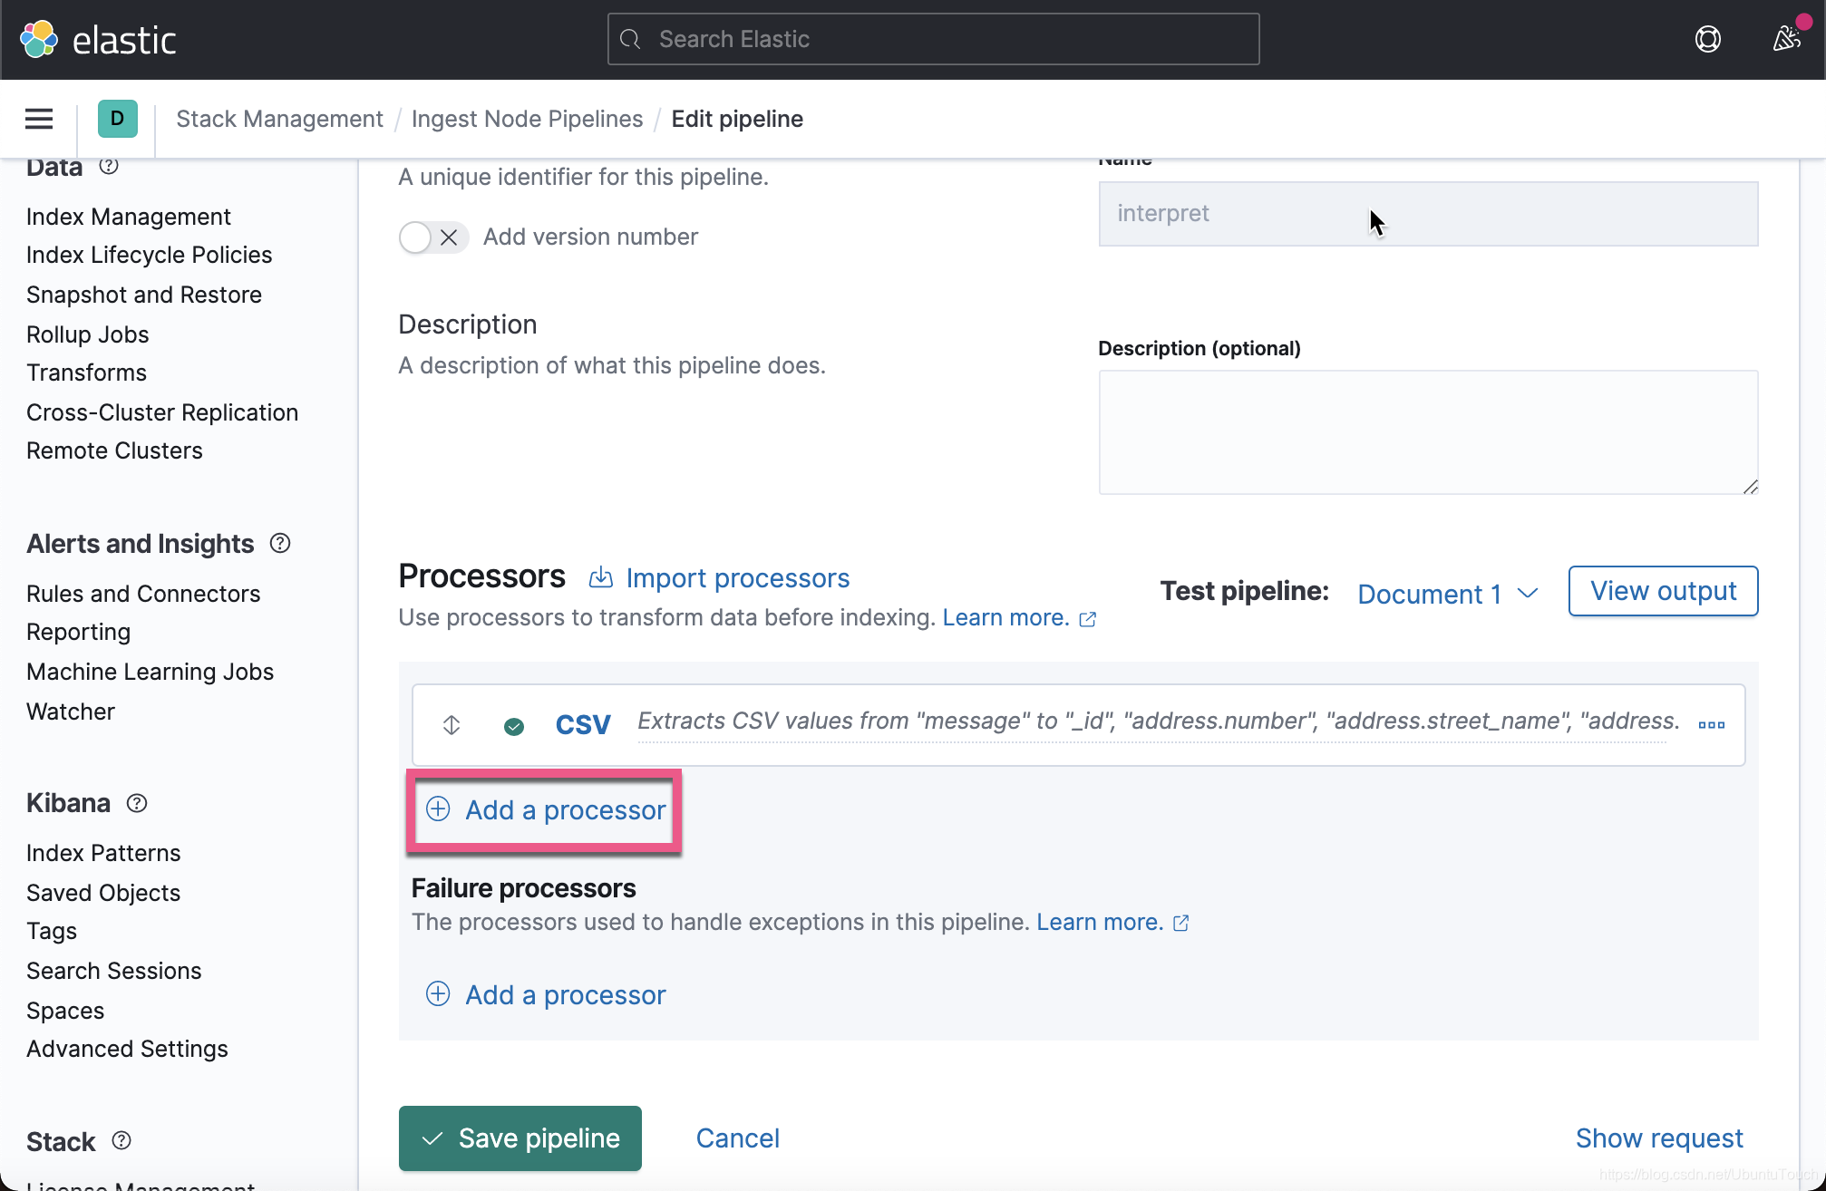Image resolution: width=1826 pixels, height=1191 pixels.
Task: Navigate to Ingest Node Pipelines breadcrumb
Action: [x=527, y=119]
